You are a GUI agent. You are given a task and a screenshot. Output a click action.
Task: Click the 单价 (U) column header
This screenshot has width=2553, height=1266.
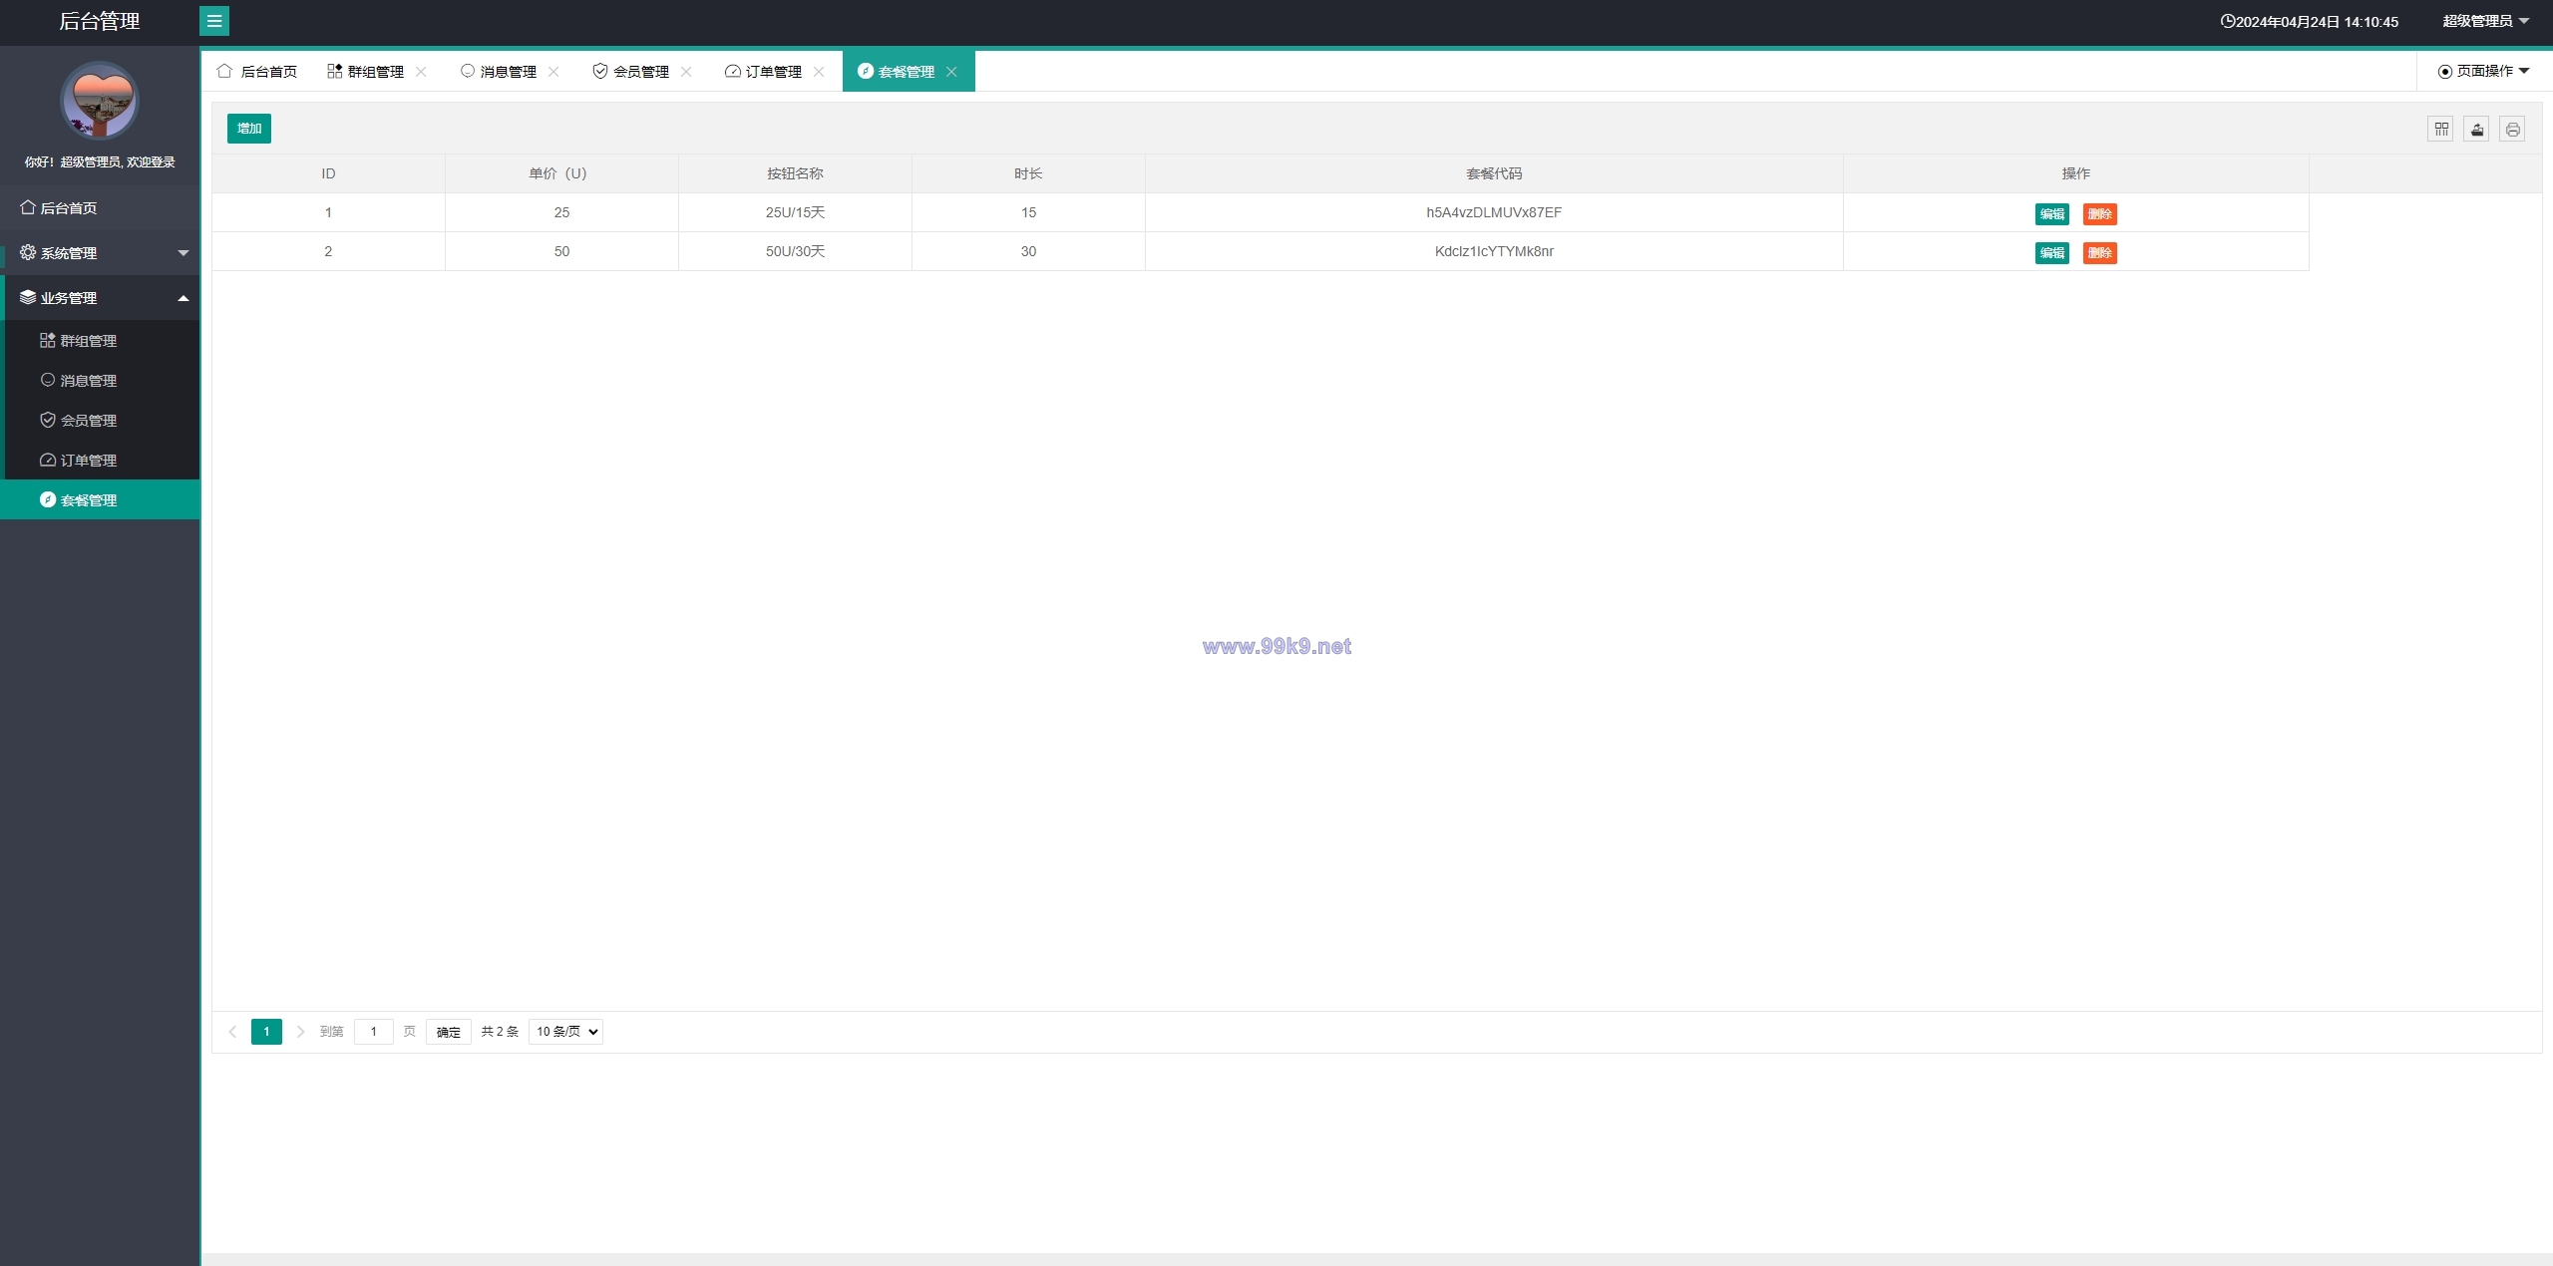click(561, 173)
